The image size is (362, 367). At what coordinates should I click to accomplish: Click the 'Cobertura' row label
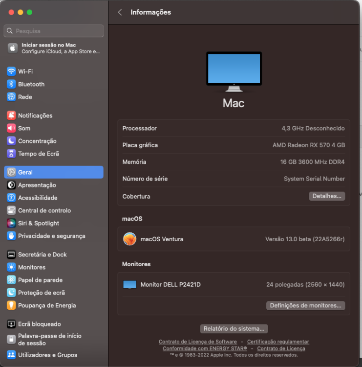click(x=136, y=196)
